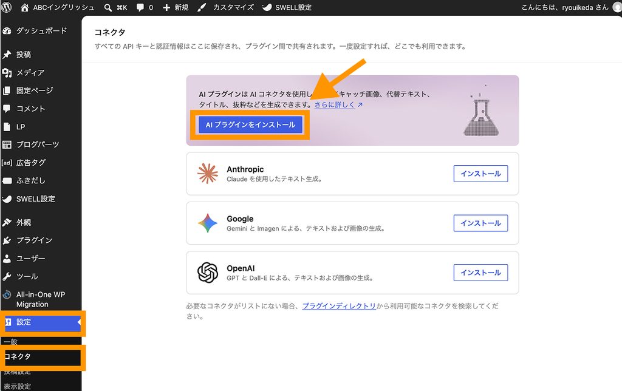
Task: Click the コメント speech bubble sidebar icon
Action: click(x=7, y=109)
